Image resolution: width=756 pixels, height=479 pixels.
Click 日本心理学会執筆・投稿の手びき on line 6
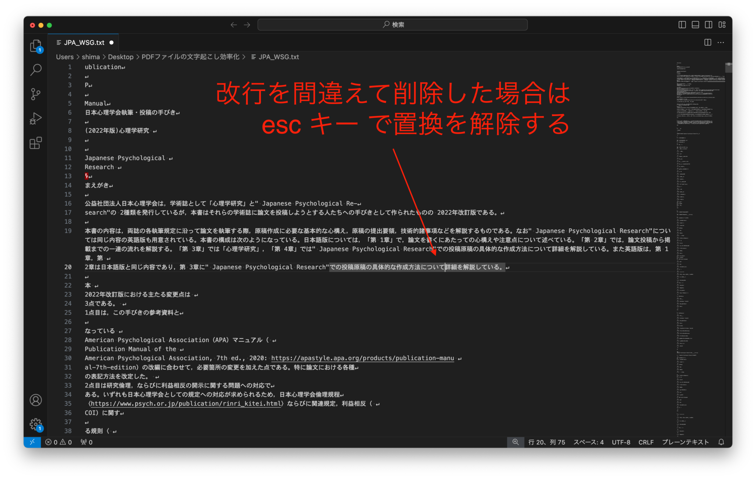pyautogui.click(x=130, y=112)
